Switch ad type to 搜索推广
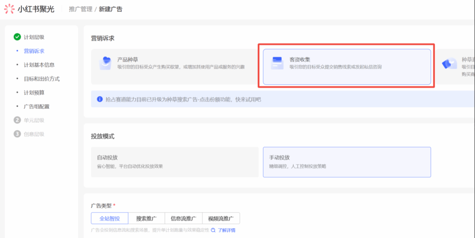Viewport: 475px width, 238px height. (x=146, y=219)
